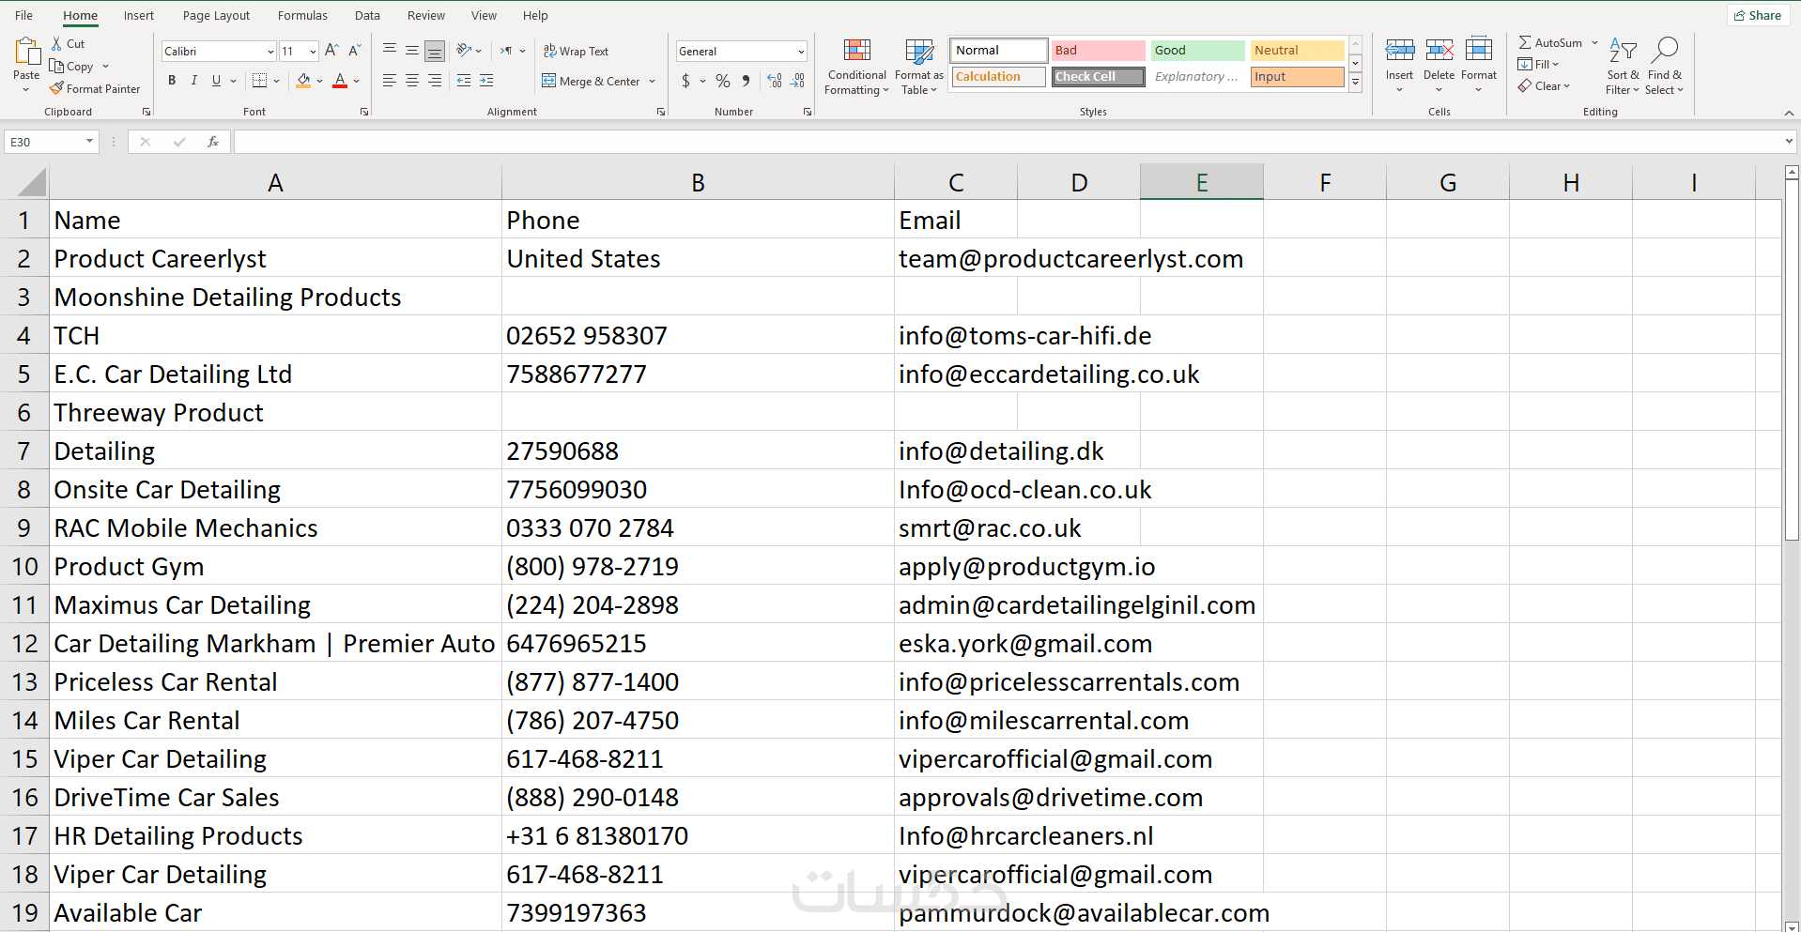Expand the Merge & Center options arrow
The width and height of the screenshot is (1801, 932).
[x=652, y=82]
